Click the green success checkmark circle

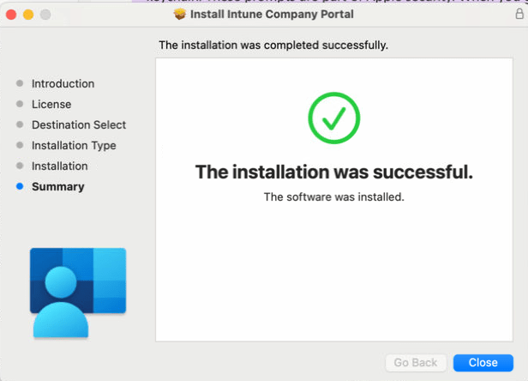(x=334, y=118)
